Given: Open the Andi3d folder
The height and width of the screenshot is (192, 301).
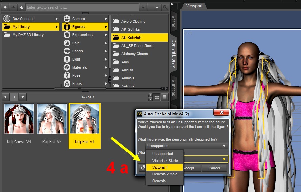Looking at the screenshot, I should [140, 70].
